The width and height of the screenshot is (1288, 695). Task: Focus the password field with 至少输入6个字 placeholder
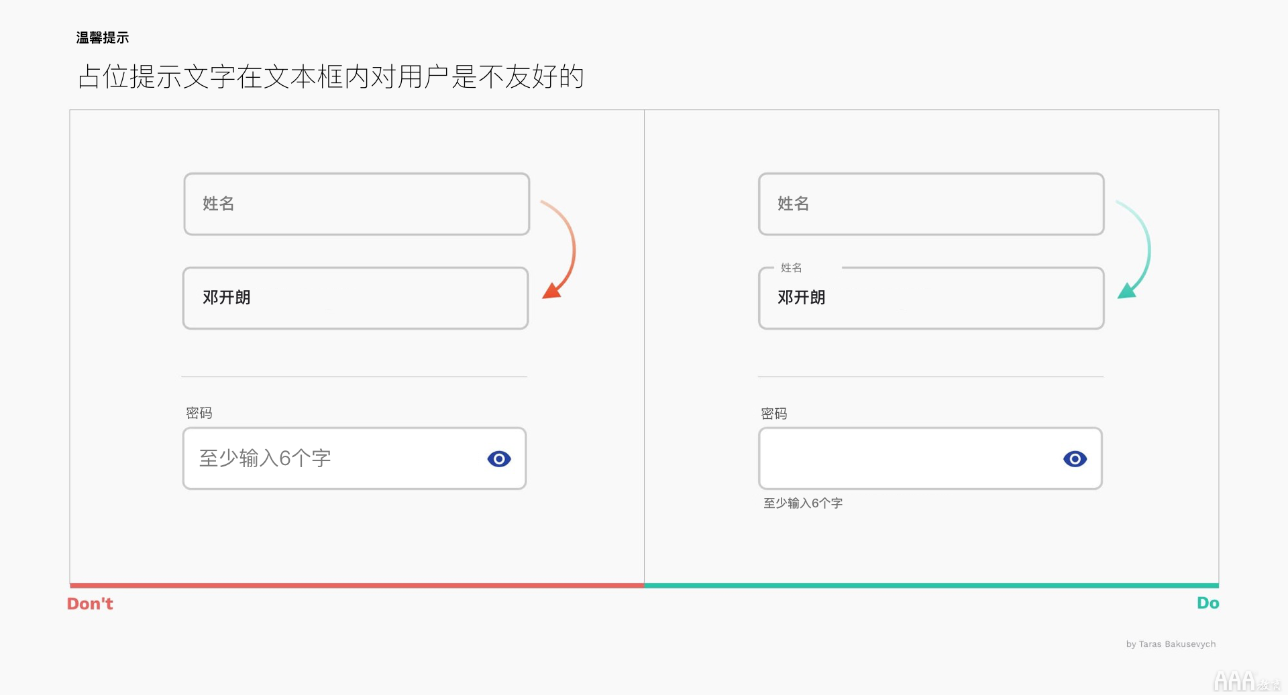354,458
